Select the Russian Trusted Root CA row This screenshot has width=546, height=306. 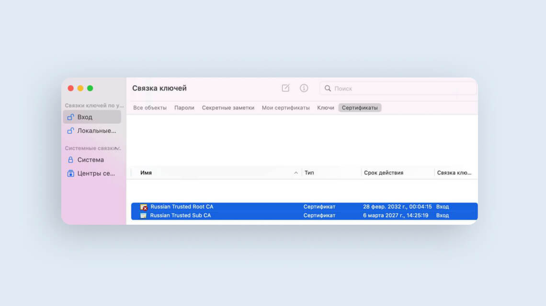tap(304, 207)
